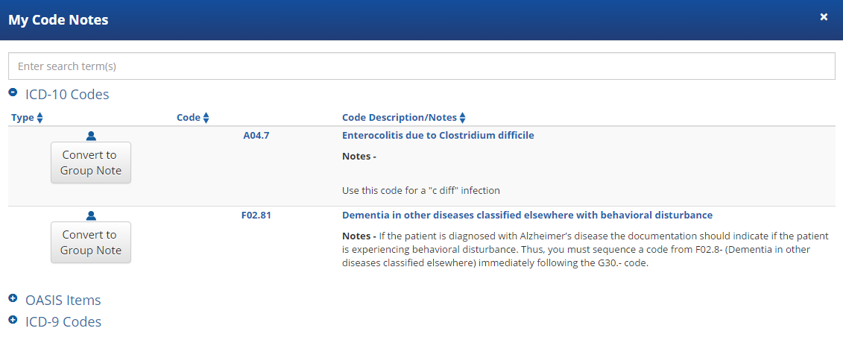Convert the A04.7 note to Group Note
The height and width of the screenshot is (346, 843).
pyautogui.click(x=90, y=163)
